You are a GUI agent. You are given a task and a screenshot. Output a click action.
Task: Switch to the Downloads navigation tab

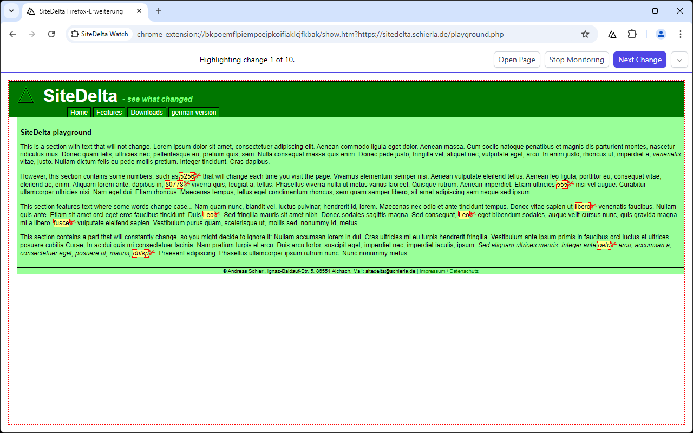pos(147,113)
